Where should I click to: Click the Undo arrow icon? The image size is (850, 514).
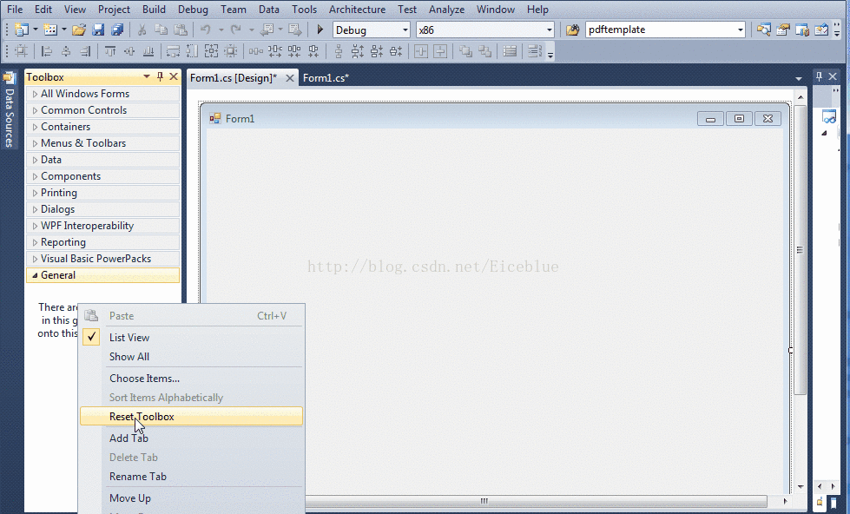click(206, 30)
